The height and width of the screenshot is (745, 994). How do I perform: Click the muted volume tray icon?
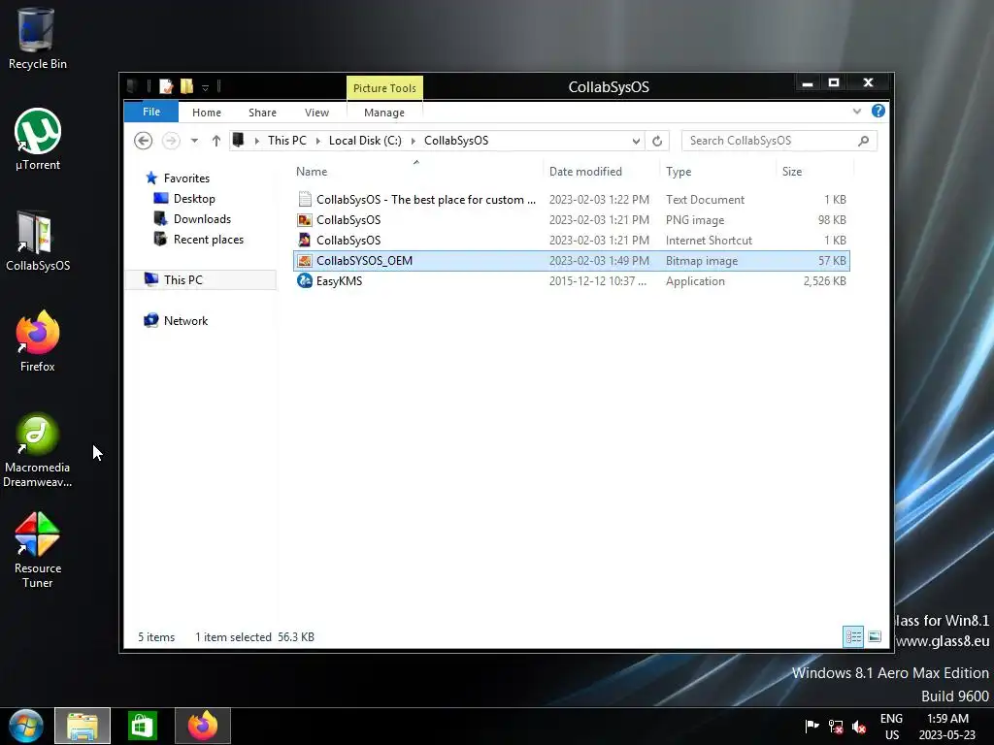(859, 726)
